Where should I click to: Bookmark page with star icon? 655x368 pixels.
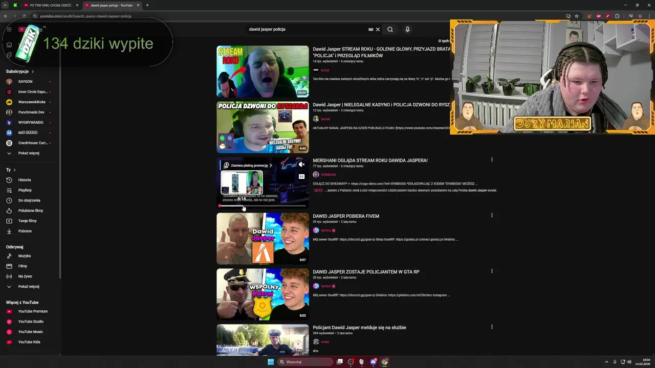pos(577,16)
